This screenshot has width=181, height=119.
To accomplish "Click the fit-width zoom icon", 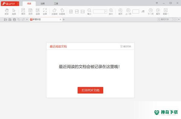I will (77, 11).
